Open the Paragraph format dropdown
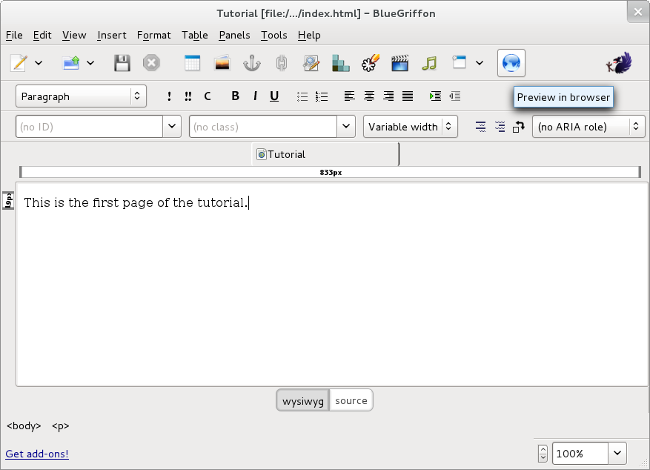Screen dimensions: 650x470 (81, 96)
